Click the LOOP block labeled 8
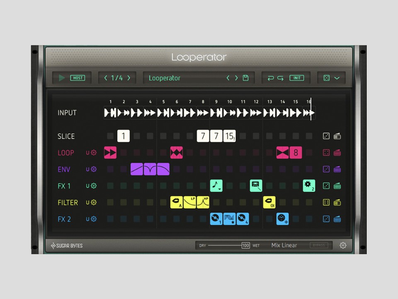 (x=296, y=152)
